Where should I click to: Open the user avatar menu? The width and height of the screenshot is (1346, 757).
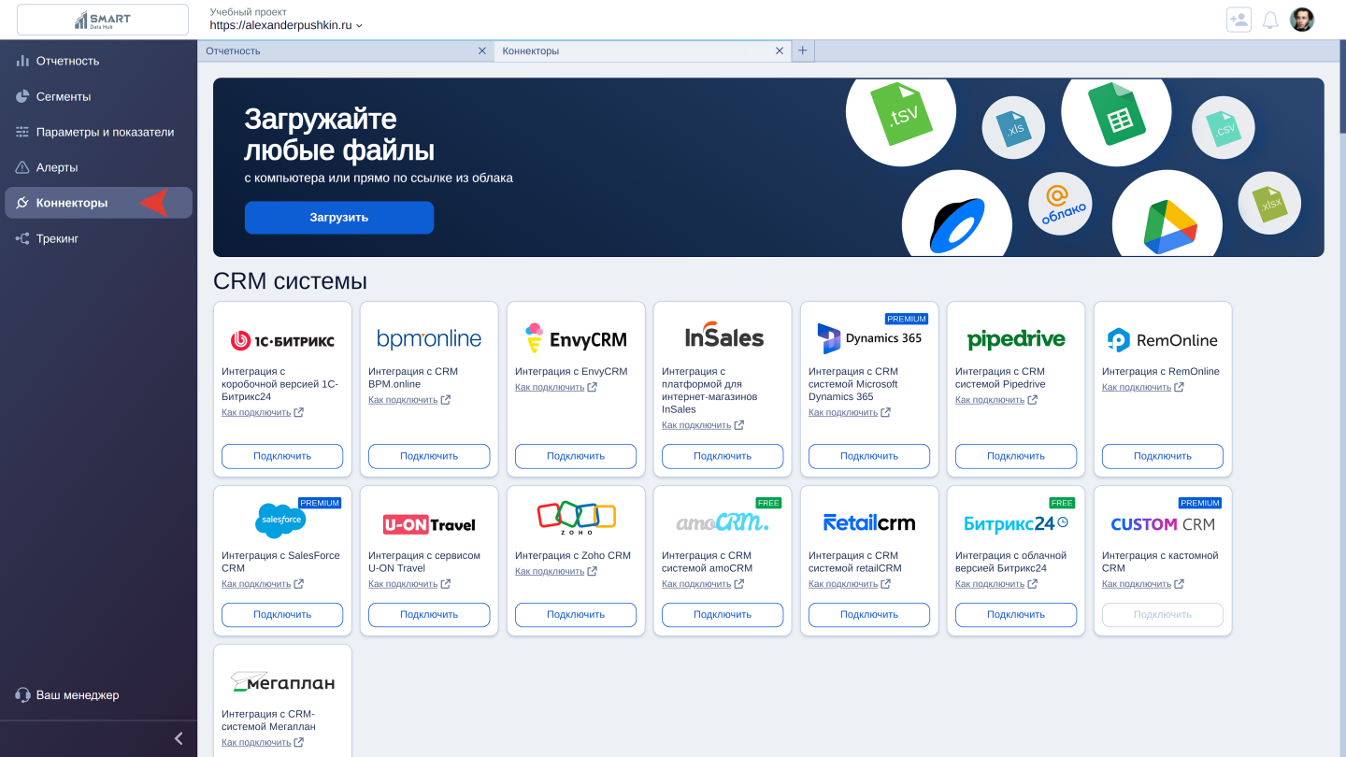tap(1302, 20)
